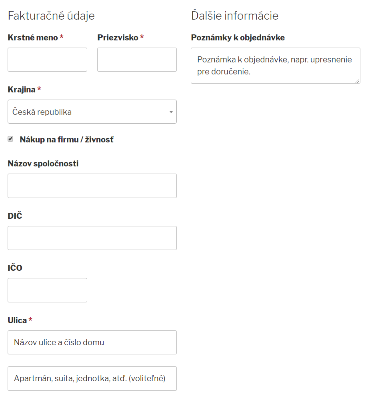Uncheck Nákup na firmu / živnosť checkbox
Viewport: 368px width, 400px height.
(x=11, y=139)
